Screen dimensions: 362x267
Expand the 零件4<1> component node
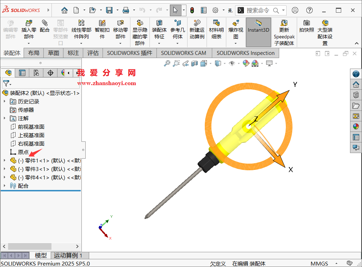pos(4,177)
